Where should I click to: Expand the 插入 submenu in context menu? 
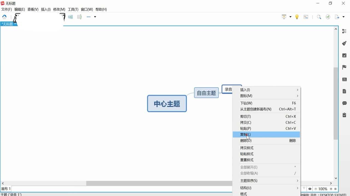pos(245,90)
